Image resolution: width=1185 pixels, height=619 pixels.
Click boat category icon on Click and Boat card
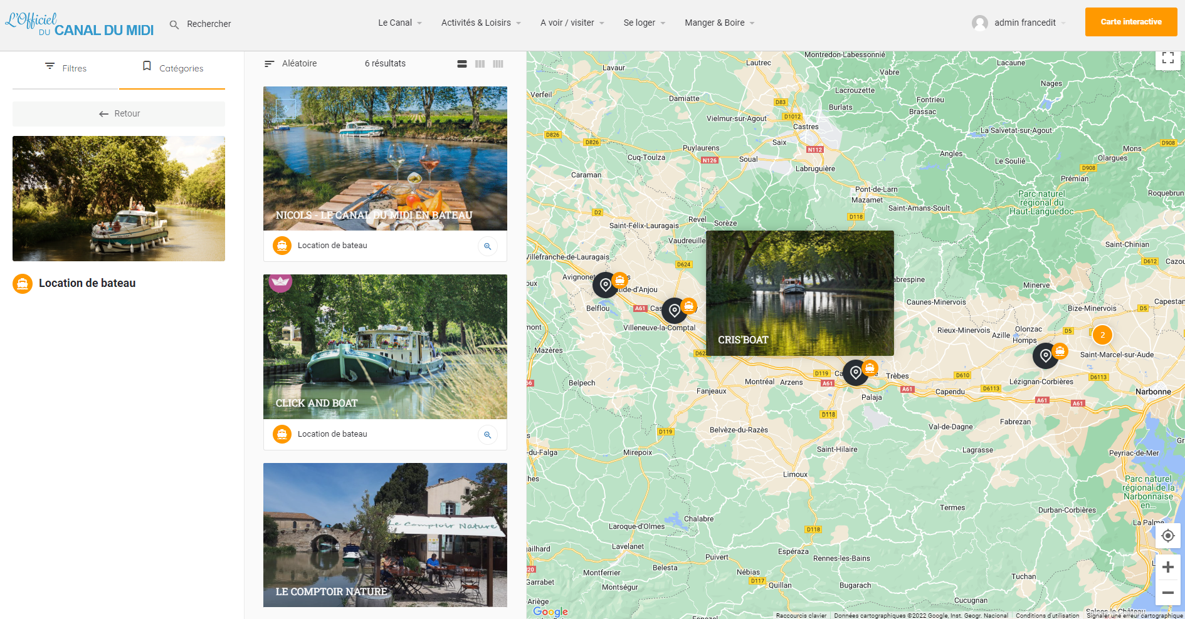(x=282, y=434)
